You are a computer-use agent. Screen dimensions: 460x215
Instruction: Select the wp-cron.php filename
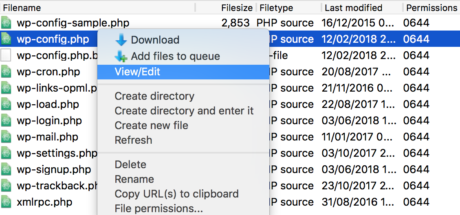click(x=48, y=72)
